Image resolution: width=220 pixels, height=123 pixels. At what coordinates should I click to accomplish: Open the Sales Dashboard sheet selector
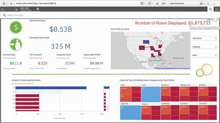(x=187, y=3)
